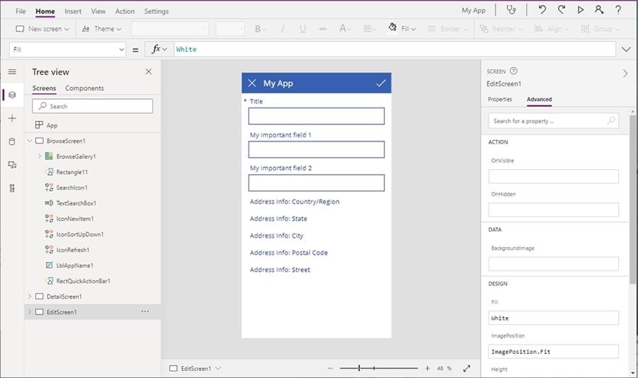This screenshot has width=638, height=378.
Task: Open the Insert plus icon in sidebar
Action: (12, 118)
